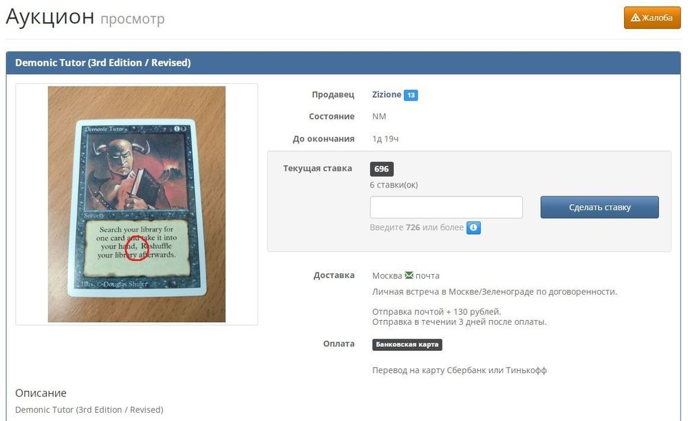Viewport: 688px width, 421px height.
Task: Open seller Zizione's profile link
Action: click(x=386, y=95)
